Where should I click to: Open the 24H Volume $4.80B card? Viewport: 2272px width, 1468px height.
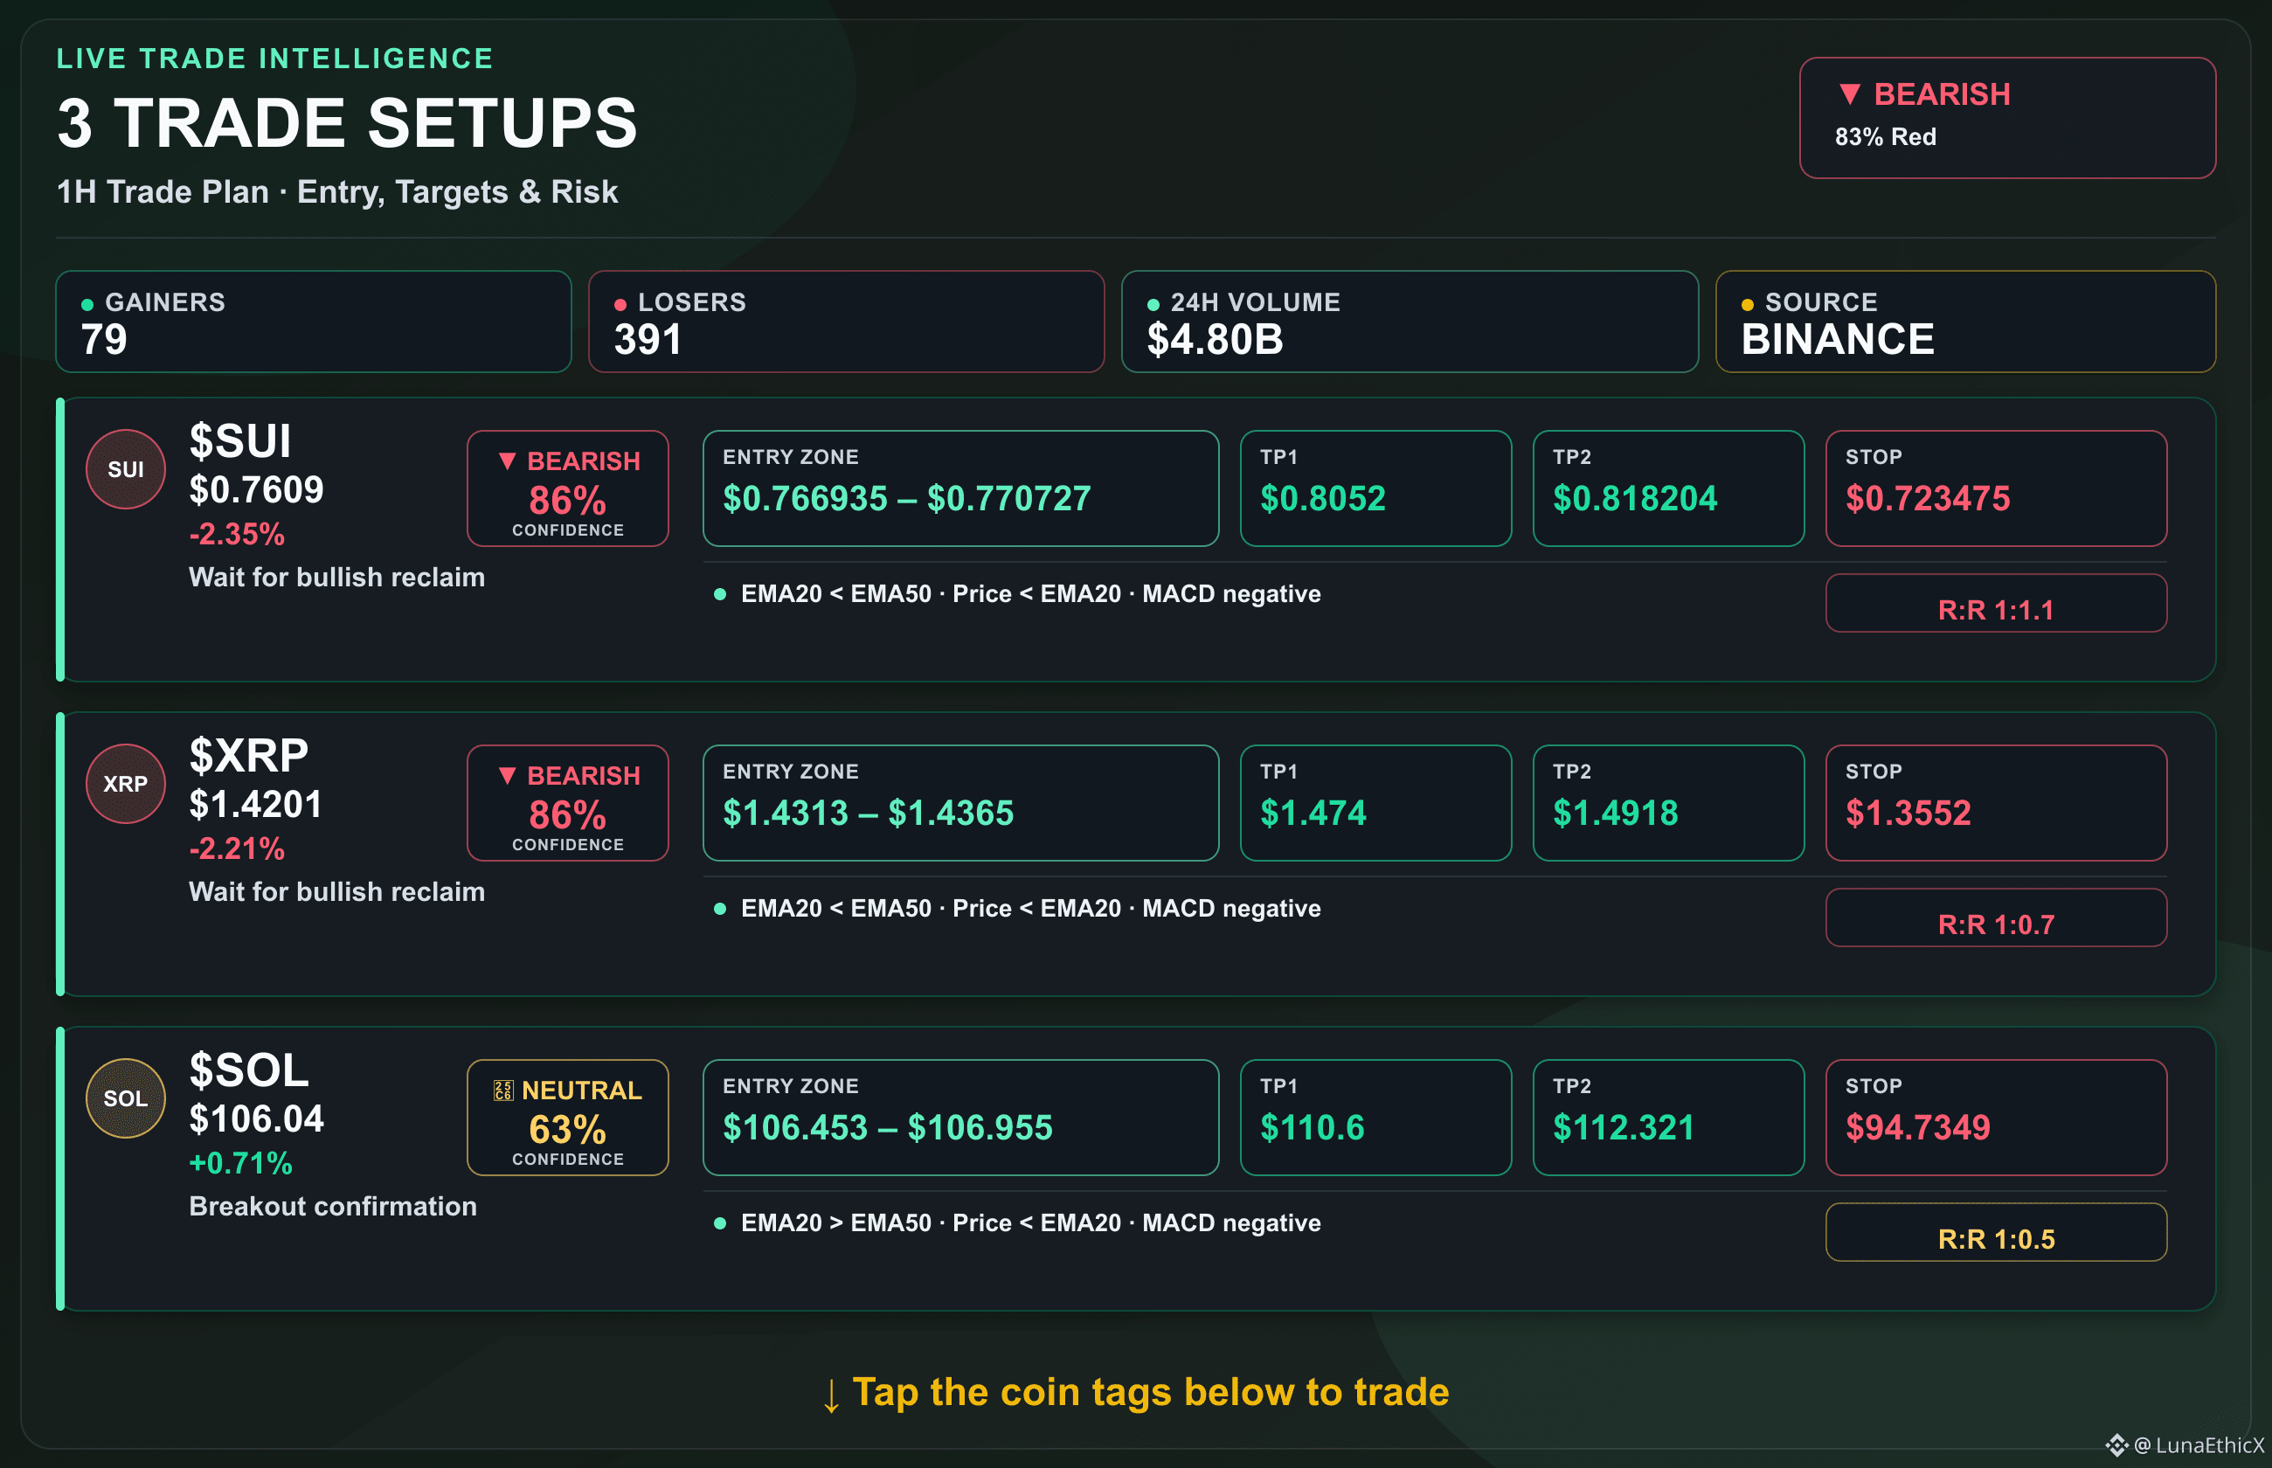(x=1410, y=322)
